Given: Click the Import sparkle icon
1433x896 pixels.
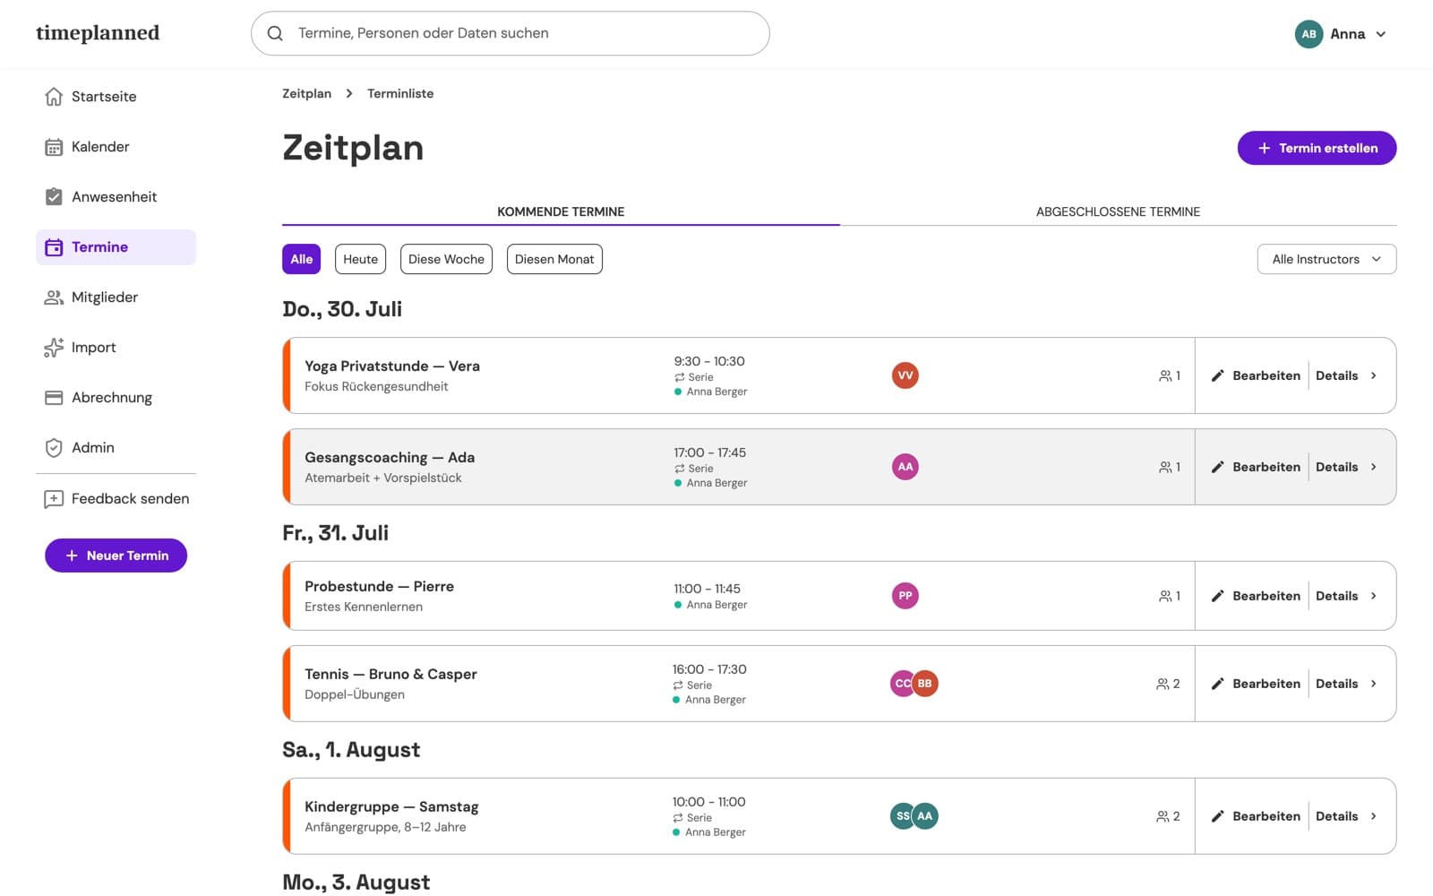Looking at the screenshot, I should [x=54, y=348].
